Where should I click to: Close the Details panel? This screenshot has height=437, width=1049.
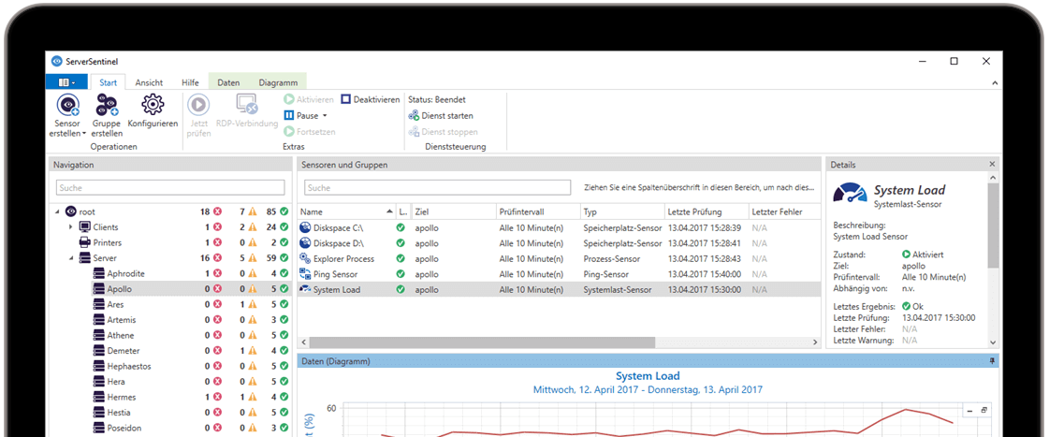pyautogui.click(x=992, y=164)
